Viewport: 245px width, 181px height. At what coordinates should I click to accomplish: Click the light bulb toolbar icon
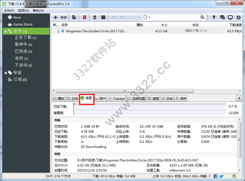[x=214, y=17]
